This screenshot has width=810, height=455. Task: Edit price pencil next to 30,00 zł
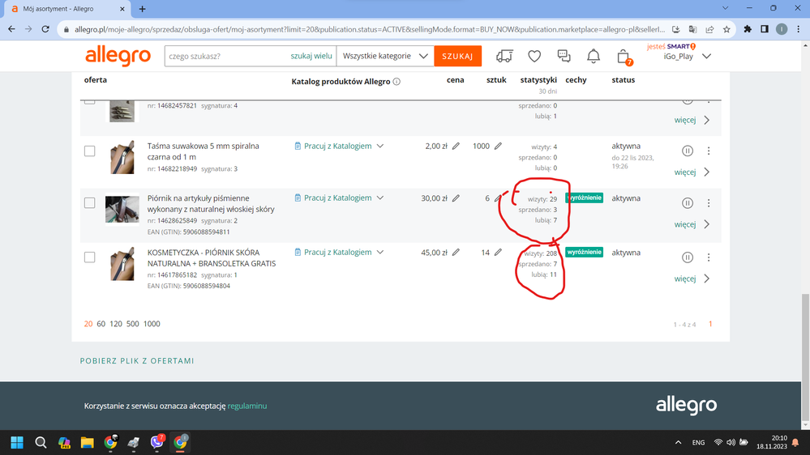point(456,198)
